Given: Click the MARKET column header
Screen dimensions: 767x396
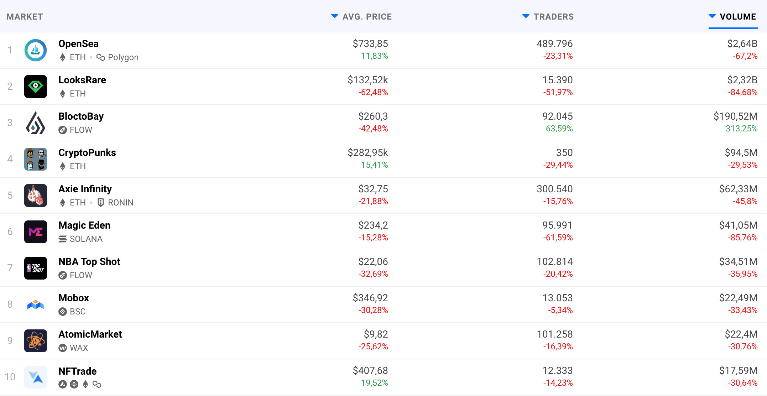Looking at the screenshot, I should point(25,17).
